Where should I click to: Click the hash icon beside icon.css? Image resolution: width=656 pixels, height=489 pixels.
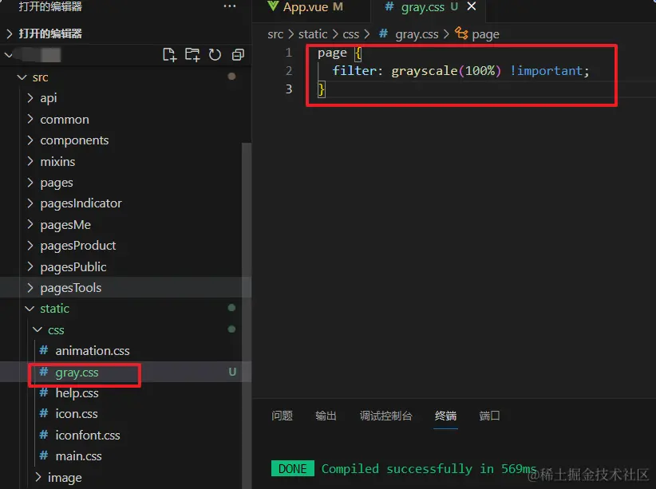(x=44, y=413)
